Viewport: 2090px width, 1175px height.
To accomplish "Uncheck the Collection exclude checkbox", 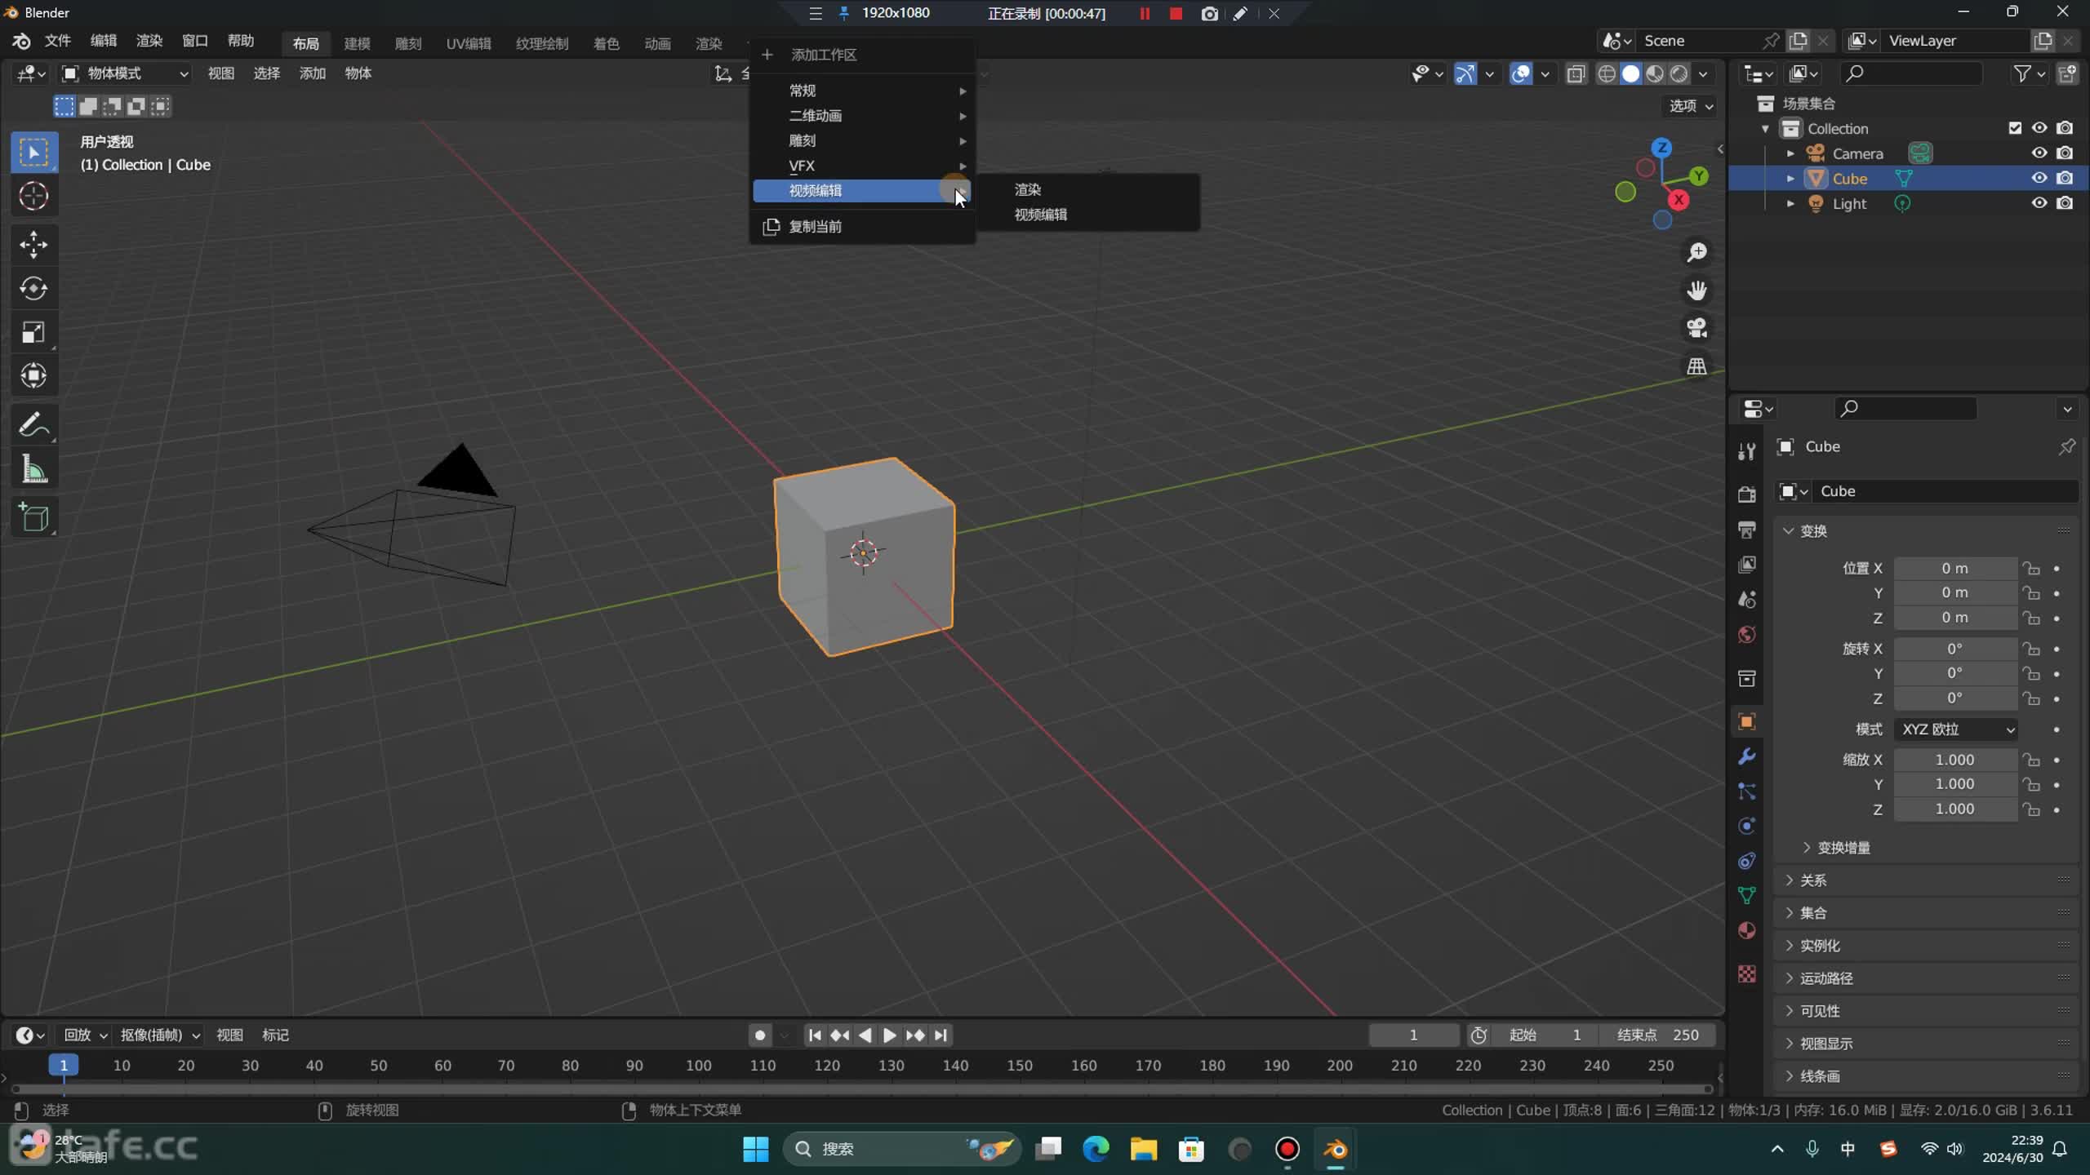I will point(2014,128).
